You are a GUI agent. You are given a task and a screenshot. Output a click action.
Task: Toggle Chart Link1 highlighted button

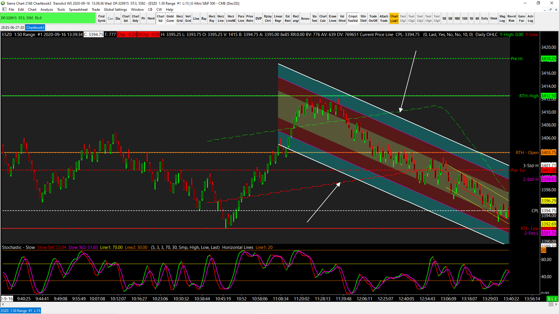tap(394, 18)
